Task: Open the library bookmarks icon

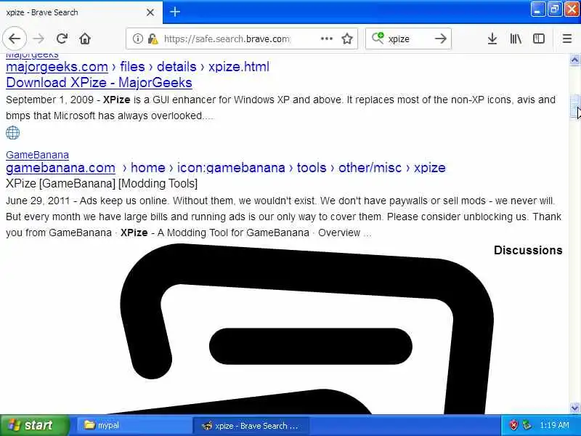Action: 516,39
